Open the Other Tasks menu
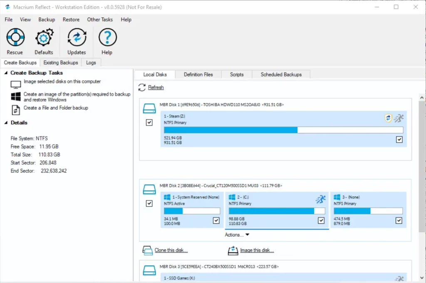This screenshot has width=426, height=283. (x=100, y=20)
